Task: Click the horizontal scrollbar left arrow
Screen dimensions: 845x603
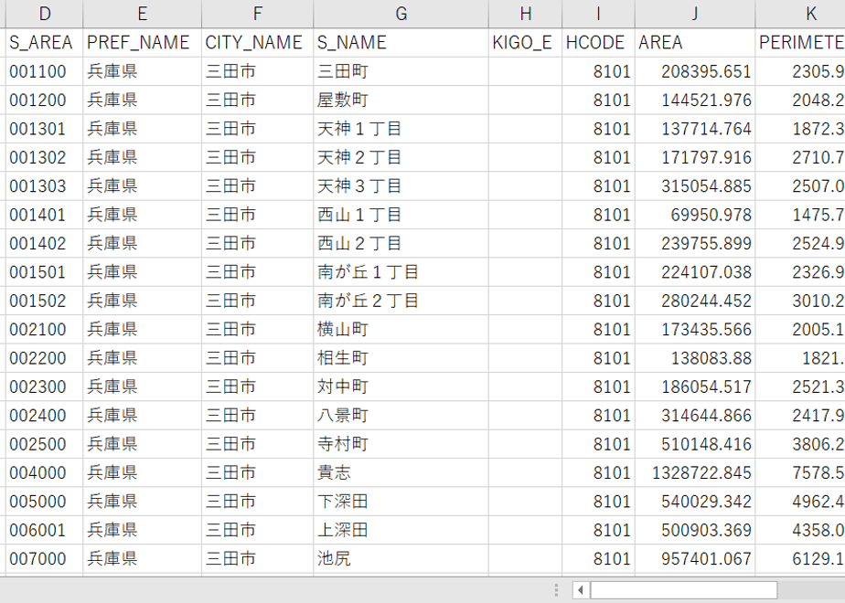Action: click(x=581, y=590)
